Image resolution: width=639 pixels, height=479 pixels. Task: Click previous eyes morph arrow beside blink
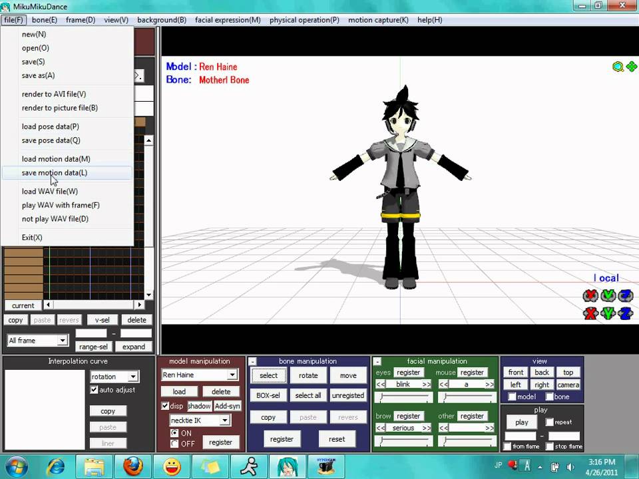pyautogui.click(x=381, y=384)
